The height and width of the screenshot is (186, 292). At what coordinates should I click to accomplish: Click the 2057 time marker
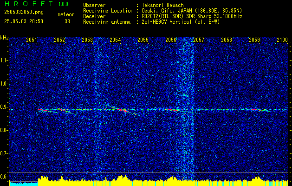pos(199,40)
